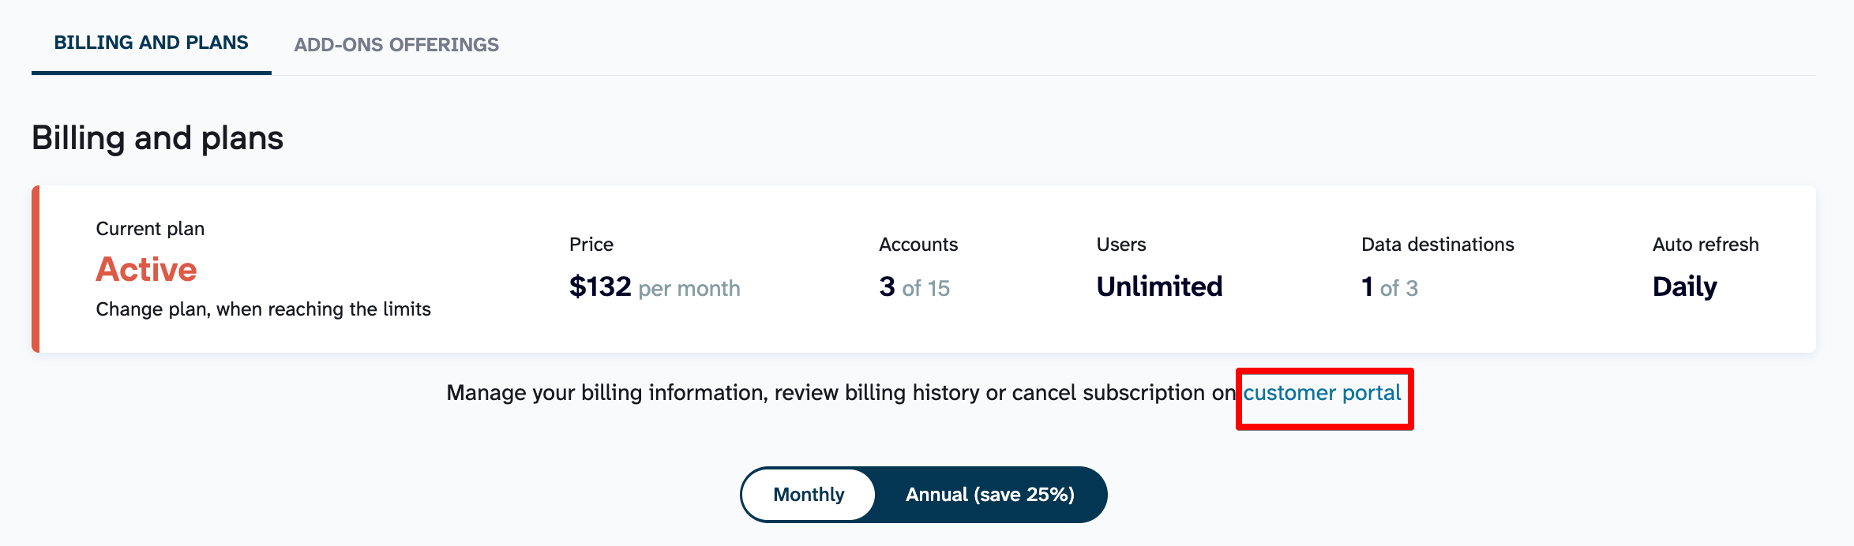
Task: Click the Price column label
Action: [x=591, y=245]
